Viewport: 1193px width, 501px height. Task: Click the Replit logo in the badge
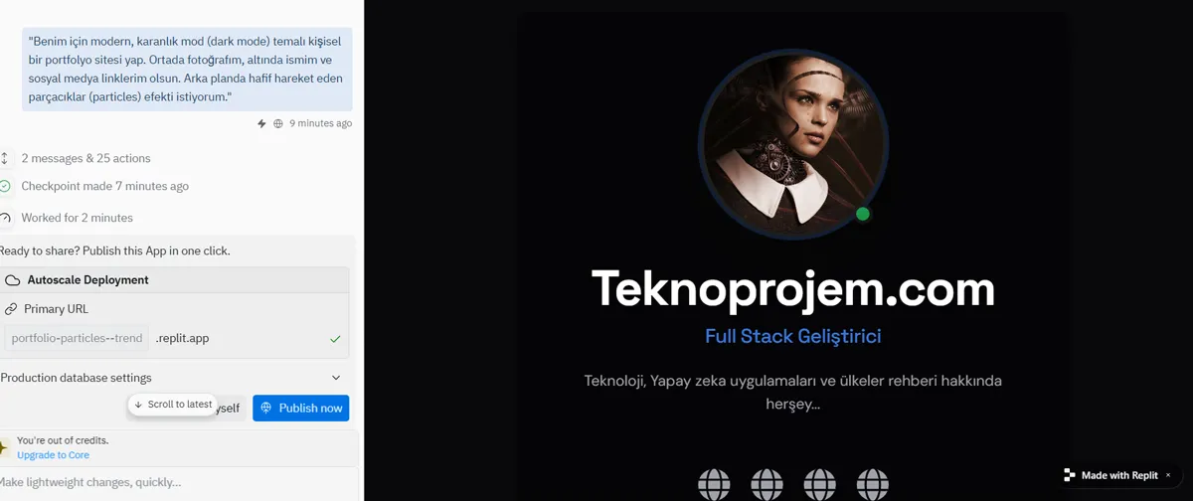(x=1069, y=475)
